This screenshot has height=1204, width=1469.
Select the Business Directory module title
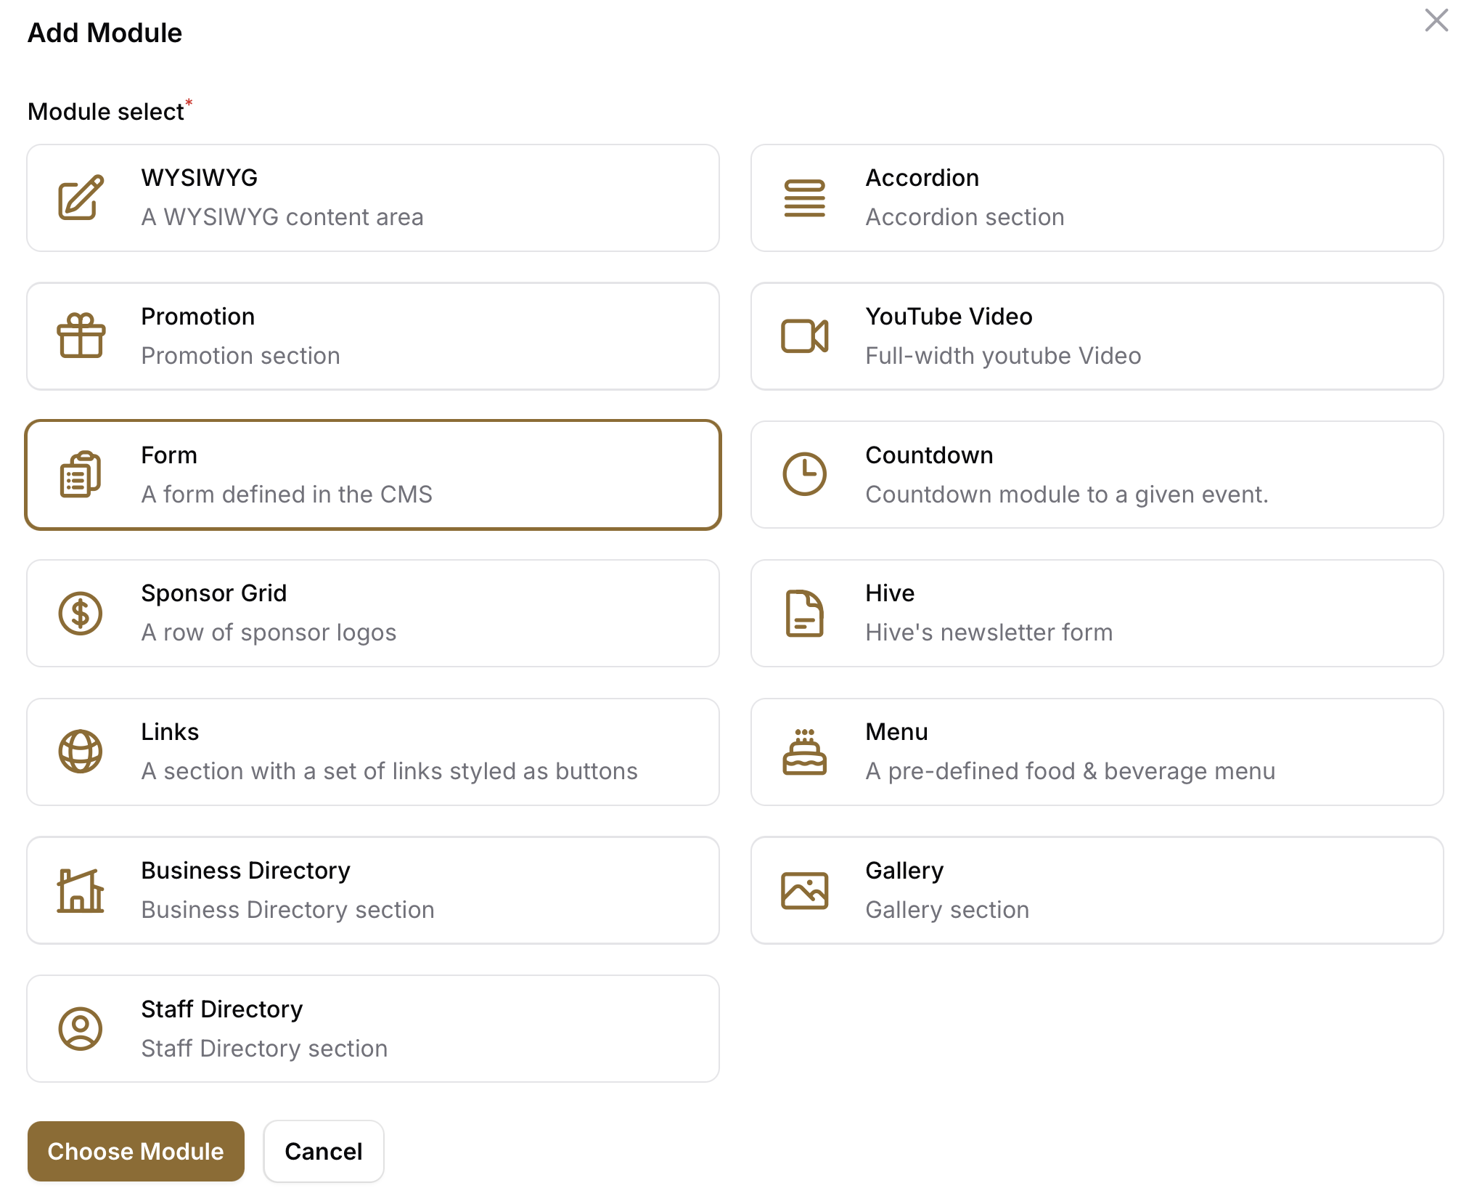246,871
